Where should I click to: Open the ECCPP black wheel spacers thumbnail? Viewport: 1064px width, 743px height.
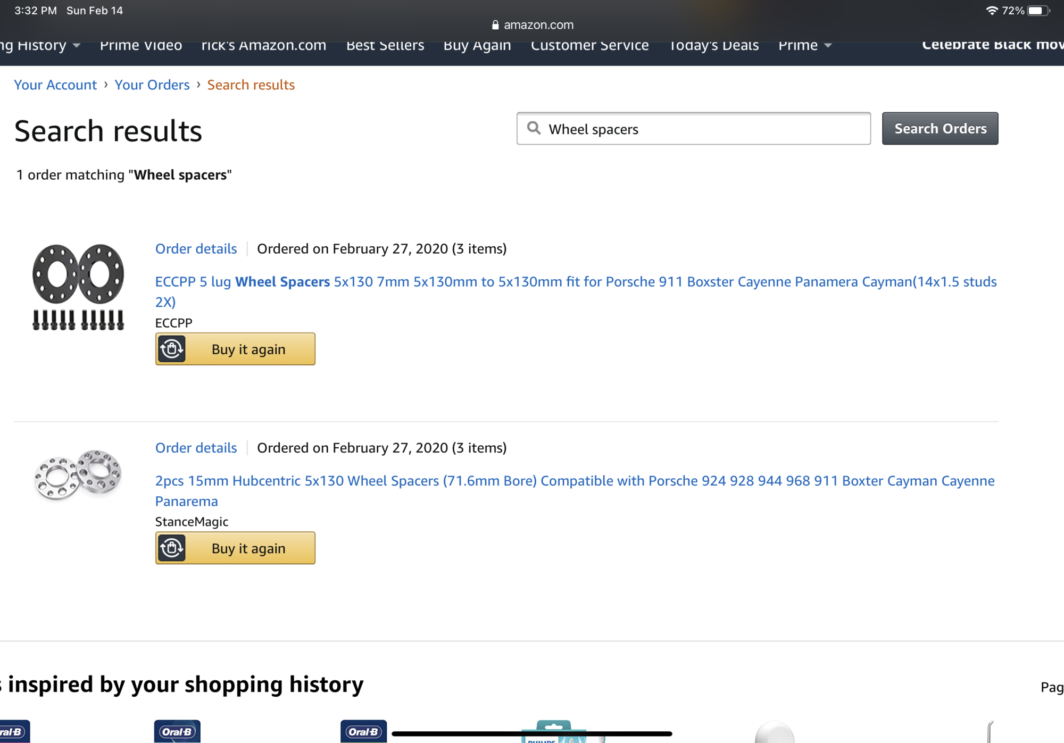pyautogui.click(x=78, y=287)
